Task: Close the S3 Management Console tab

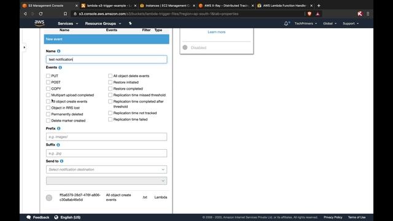Action: pos(76,6)
